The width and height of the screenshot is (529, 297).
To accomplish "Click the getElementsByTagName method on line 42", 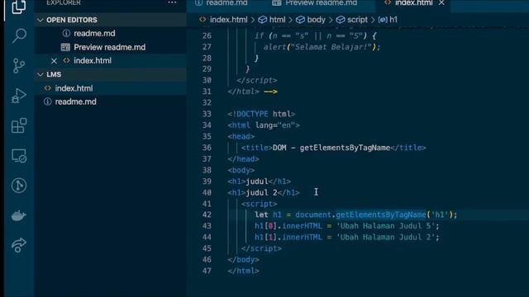I will point(381,214).
